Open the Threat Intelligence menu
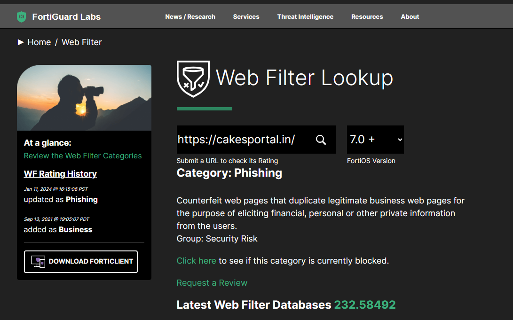 click(x=305, y=16)
